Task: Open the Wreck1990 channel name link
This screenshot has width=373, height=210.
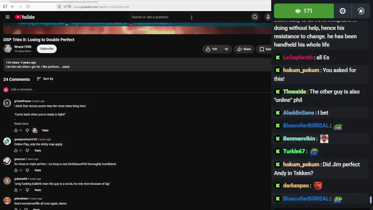Action: [x=23, y=47]
